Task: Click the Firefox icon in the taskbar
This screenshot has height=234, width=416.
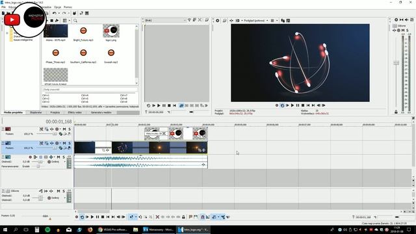Action: 90,229
